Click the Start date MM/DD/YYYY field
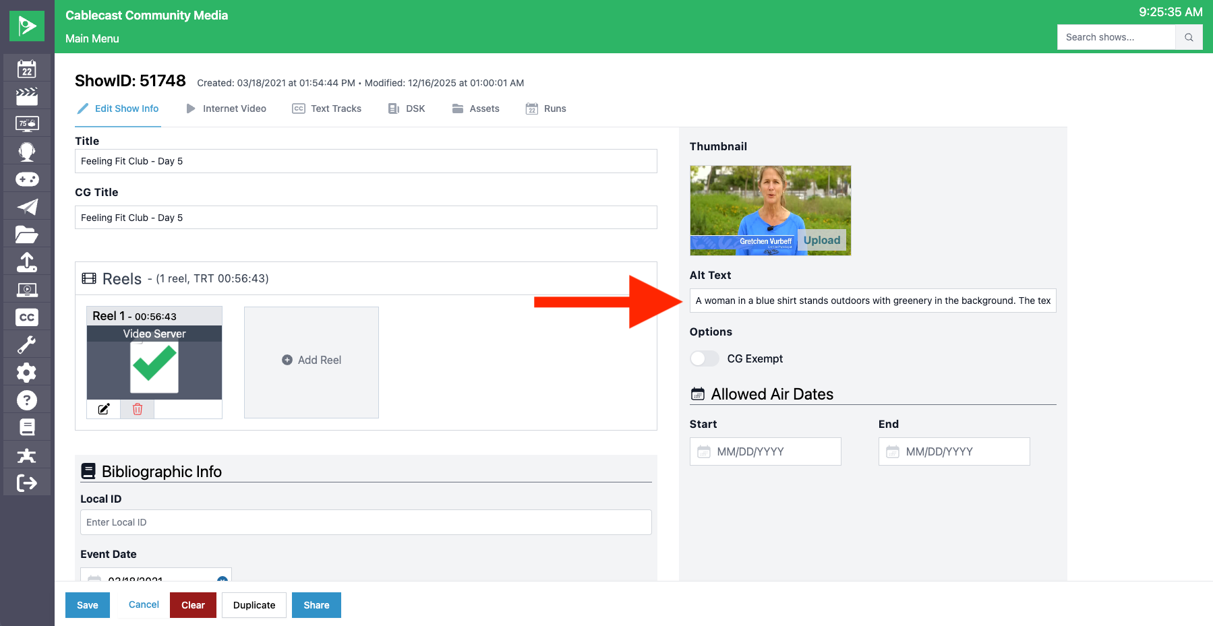 tap(765, 451)
